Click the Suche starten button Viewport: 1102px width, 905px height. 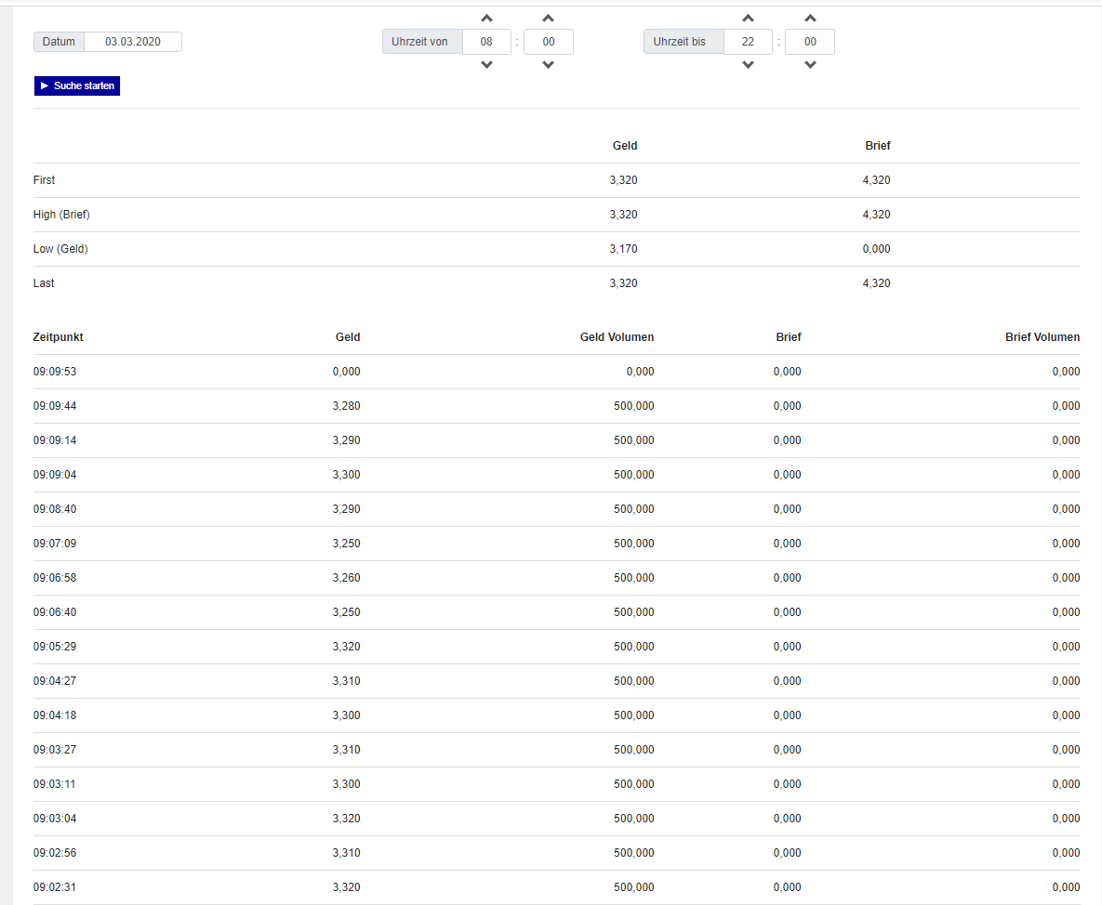click(x=77, y=85)
